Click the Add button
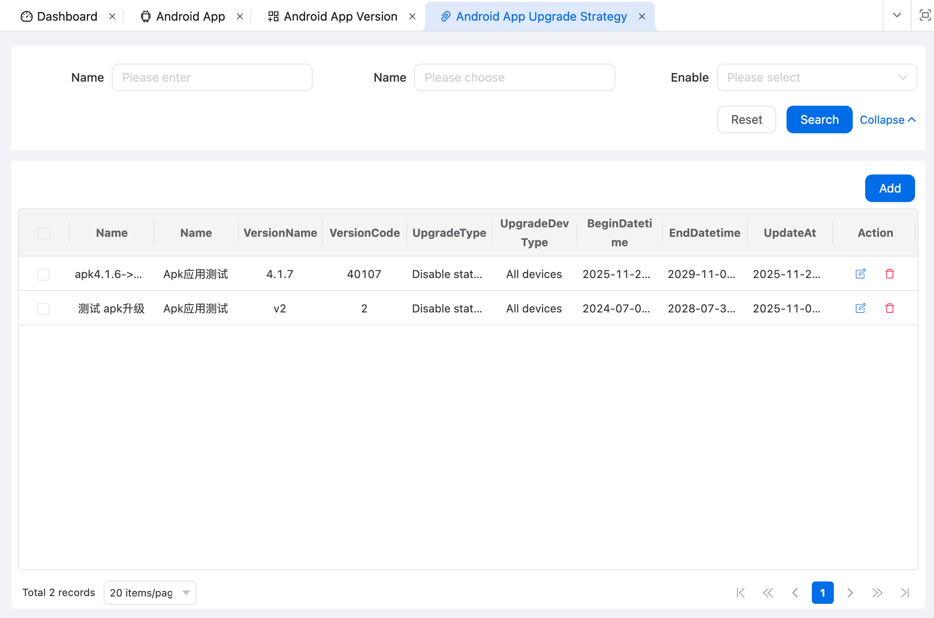Viewport: 934px width, 618px height. pyautogui.click(x=889, y=188)
